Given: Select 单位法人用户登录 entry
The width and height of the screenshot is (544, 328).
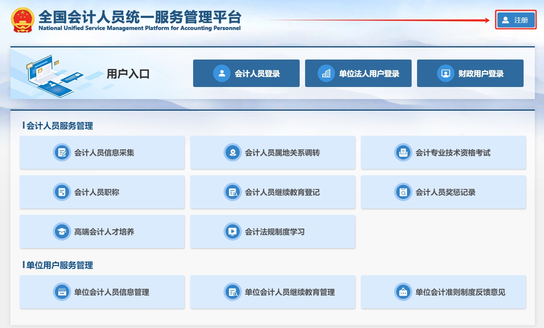Looking at the screenshot, I should tap(358, 73).
